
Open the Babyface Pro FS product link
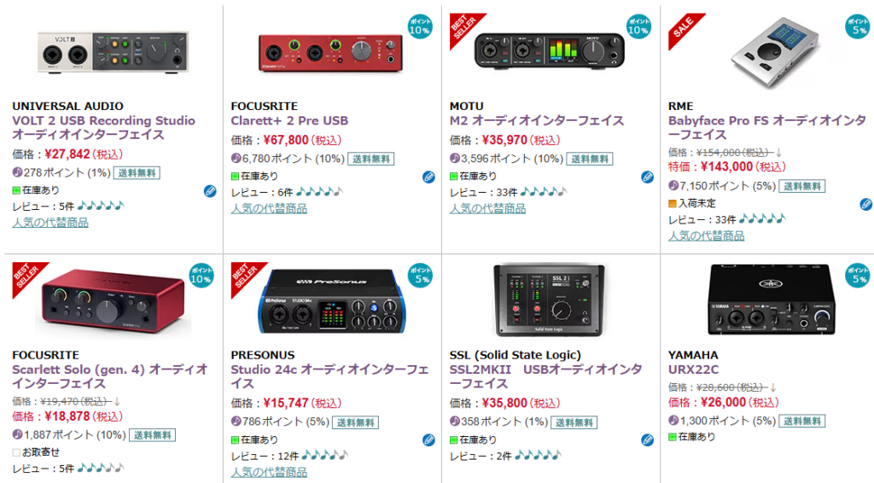point(766,127)
